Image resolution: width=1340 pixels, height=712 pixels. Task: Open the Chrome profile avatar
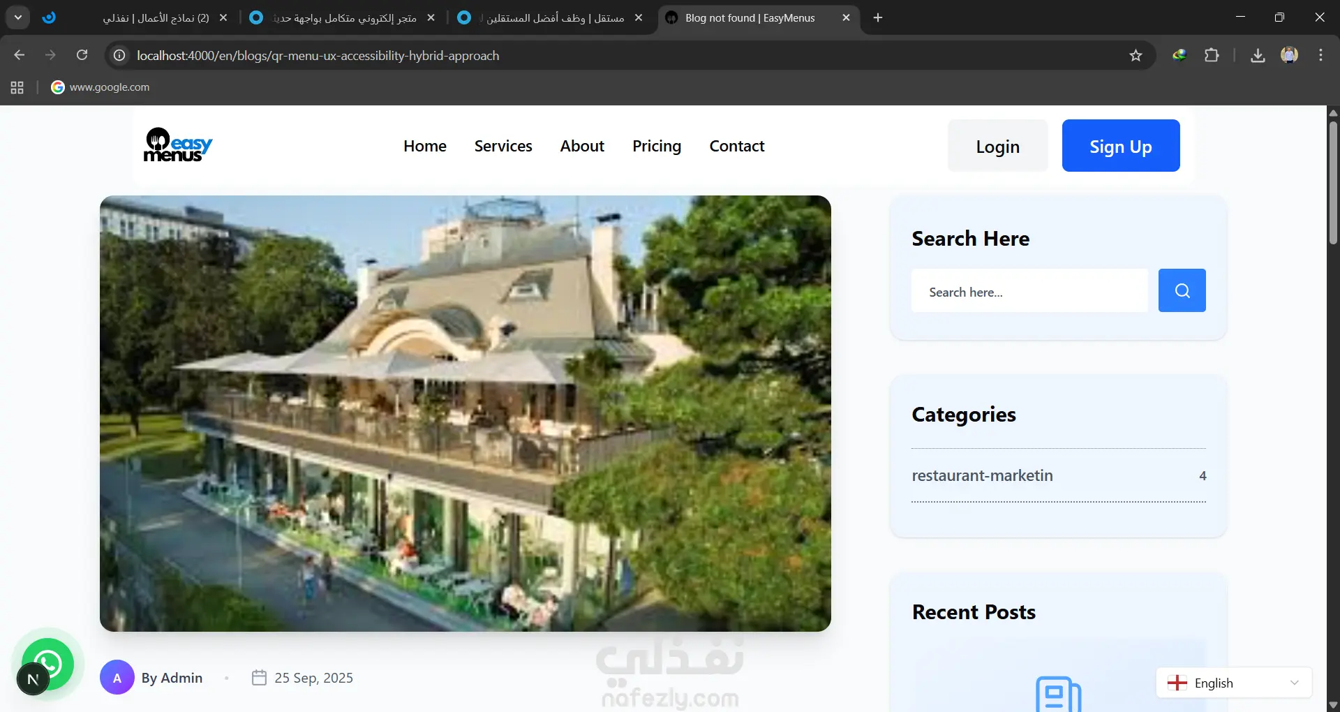point(1289,55)
